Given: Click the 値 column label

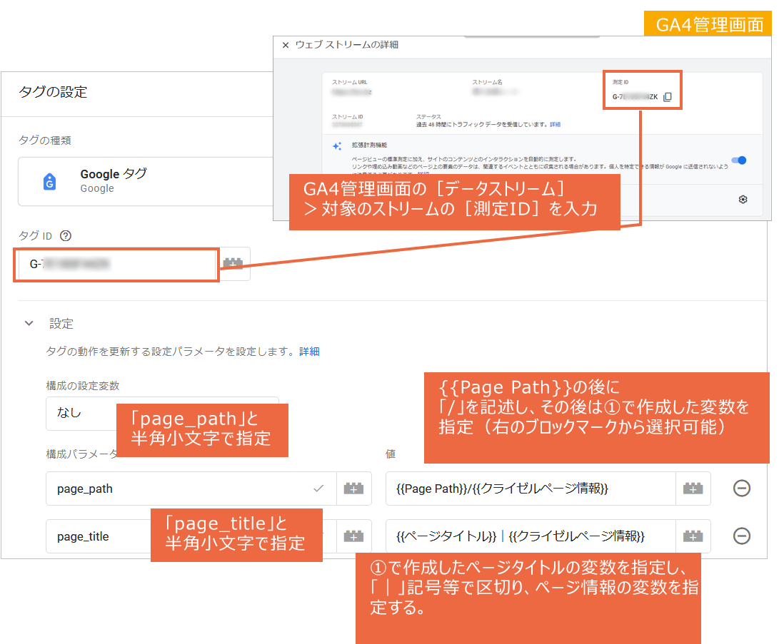Looking at the screenshot, I should [391, 454].
